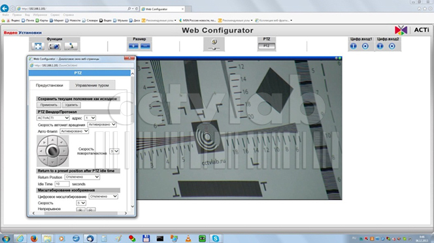Open the Установки section in the header

click(30, 33)
